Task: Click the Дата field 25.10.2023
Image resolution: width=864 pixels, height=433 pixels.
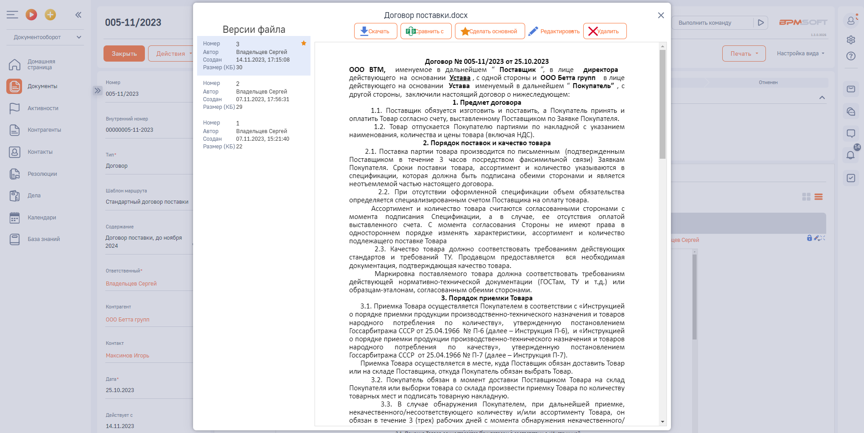Action: tap(149, 390)
